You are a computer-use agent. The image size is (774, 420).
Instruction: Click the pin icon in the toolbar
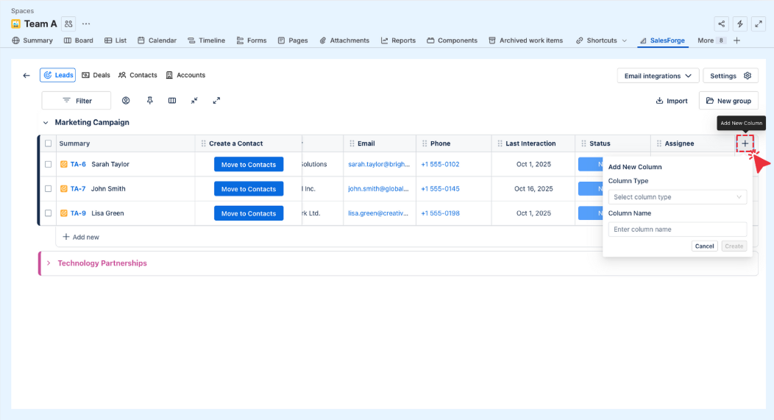point(149,101)
